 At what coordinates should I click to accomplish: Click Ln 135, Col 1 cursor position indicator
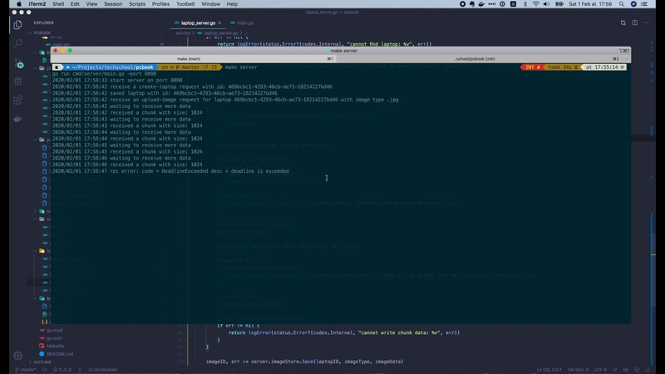549,370
